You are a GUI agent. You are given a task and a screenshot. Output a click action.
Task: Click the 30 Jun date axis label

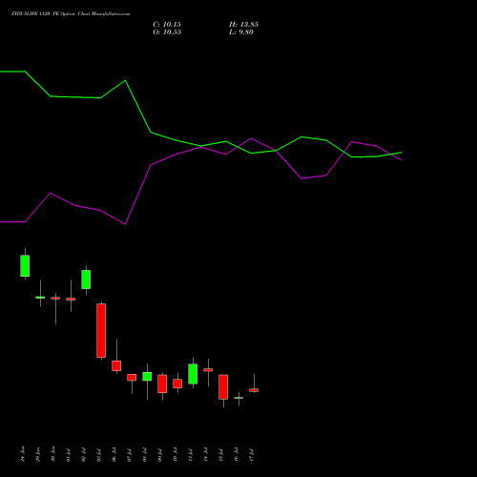click(x=53, y=454)
